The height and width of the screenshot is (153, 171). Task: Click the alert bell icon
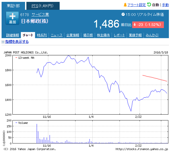(x=125, y=5)
